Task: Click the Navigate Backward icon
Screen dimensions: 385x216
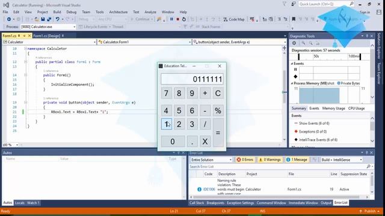Action: click(x=9, y=19)
